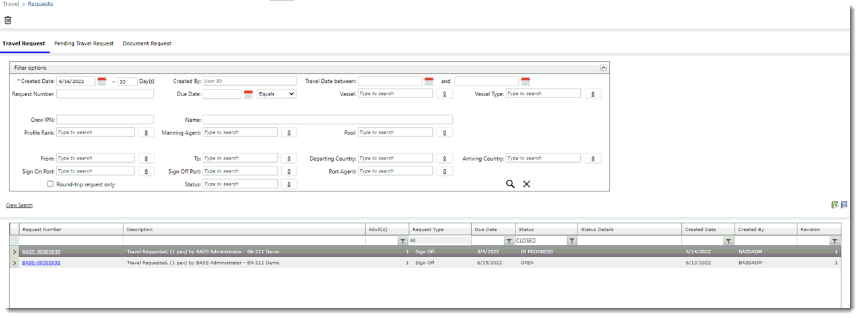Click the Created Date column filter icon
The width and height of the screenshot is (860, 318).
tap(728, 241)
